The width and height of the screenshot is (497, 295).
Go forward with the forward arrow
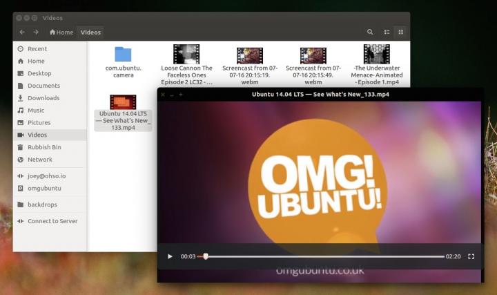[x=36, y=32]
